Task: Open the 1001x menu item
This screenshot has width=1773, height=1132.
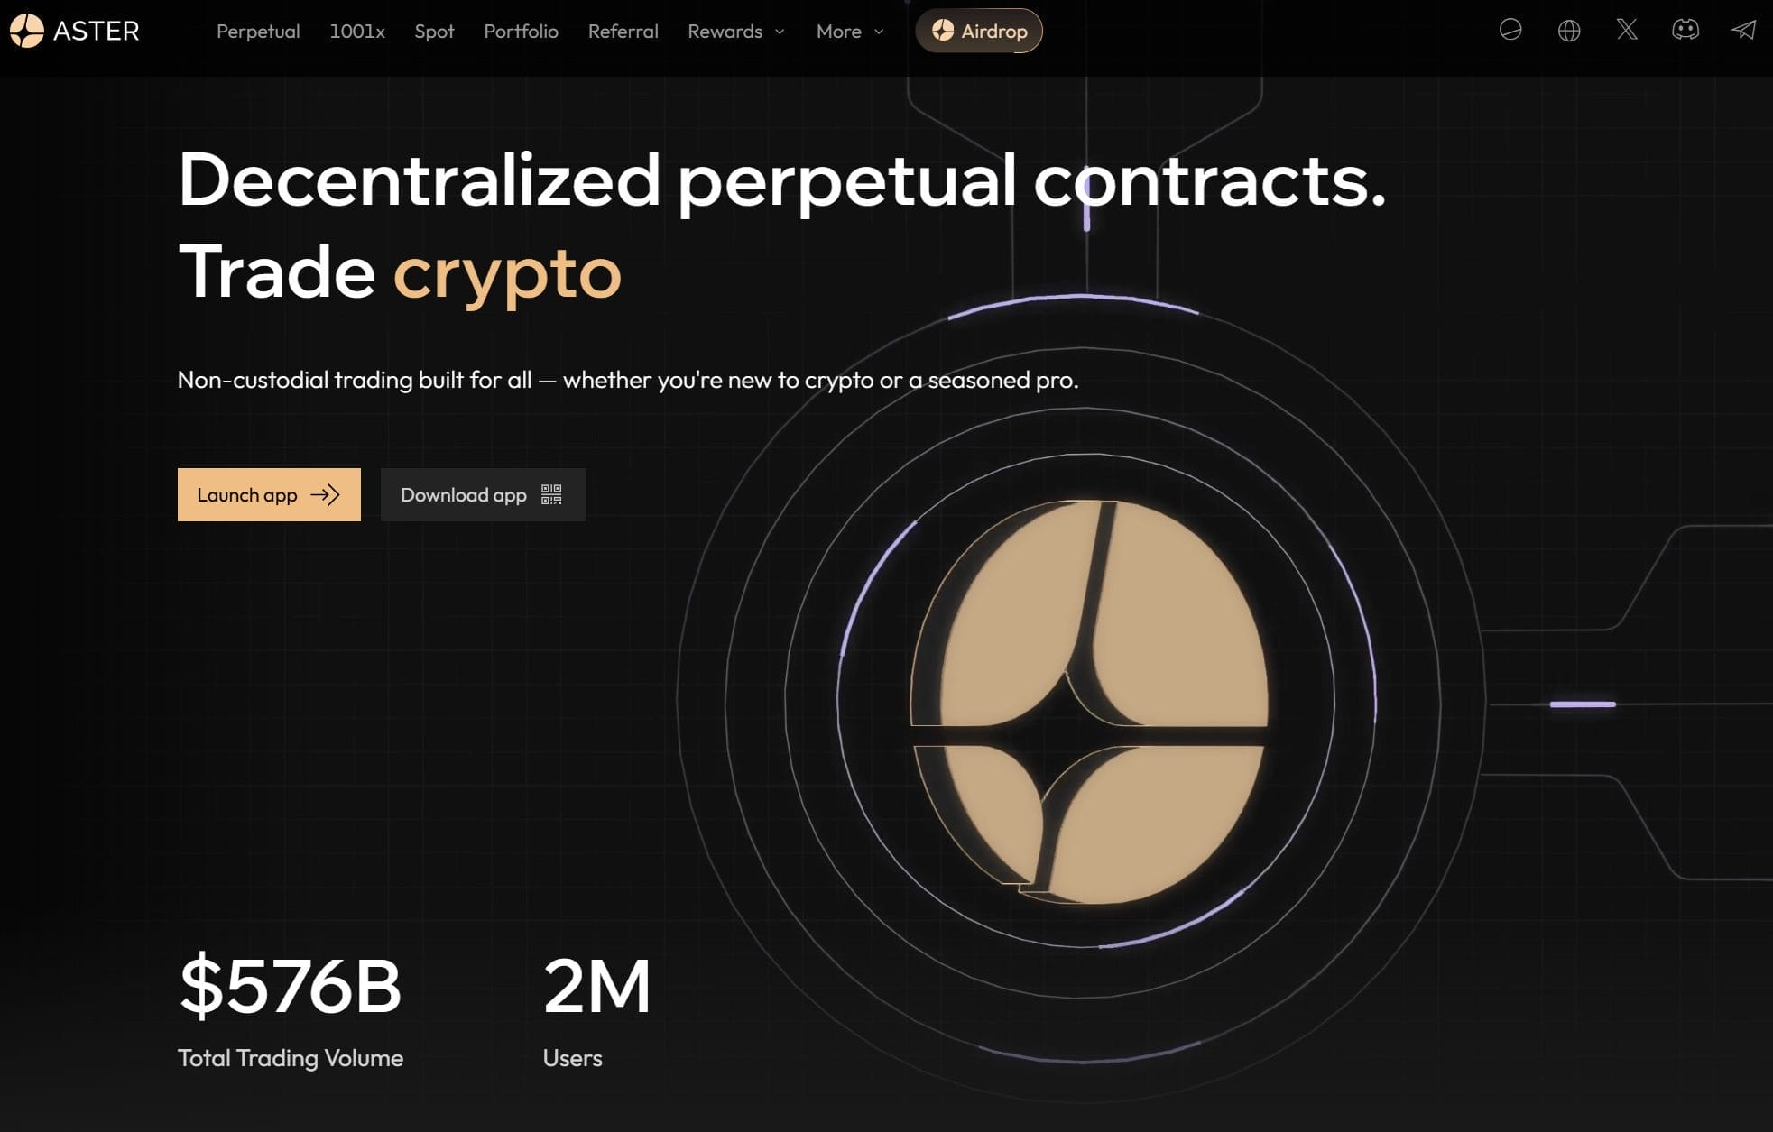Action: click(357, 32)
